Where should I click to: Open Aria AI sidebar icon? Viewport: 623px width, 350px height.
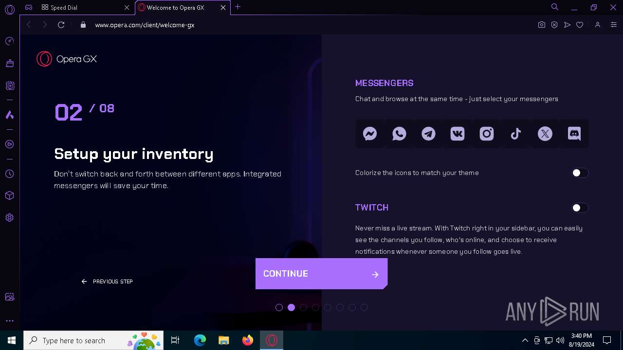click(x=9, y=115)
